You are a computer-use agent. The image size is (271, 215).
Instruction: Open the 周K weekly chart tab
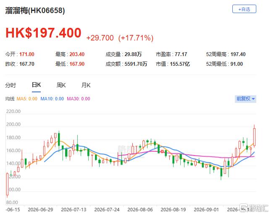point(61,85)
